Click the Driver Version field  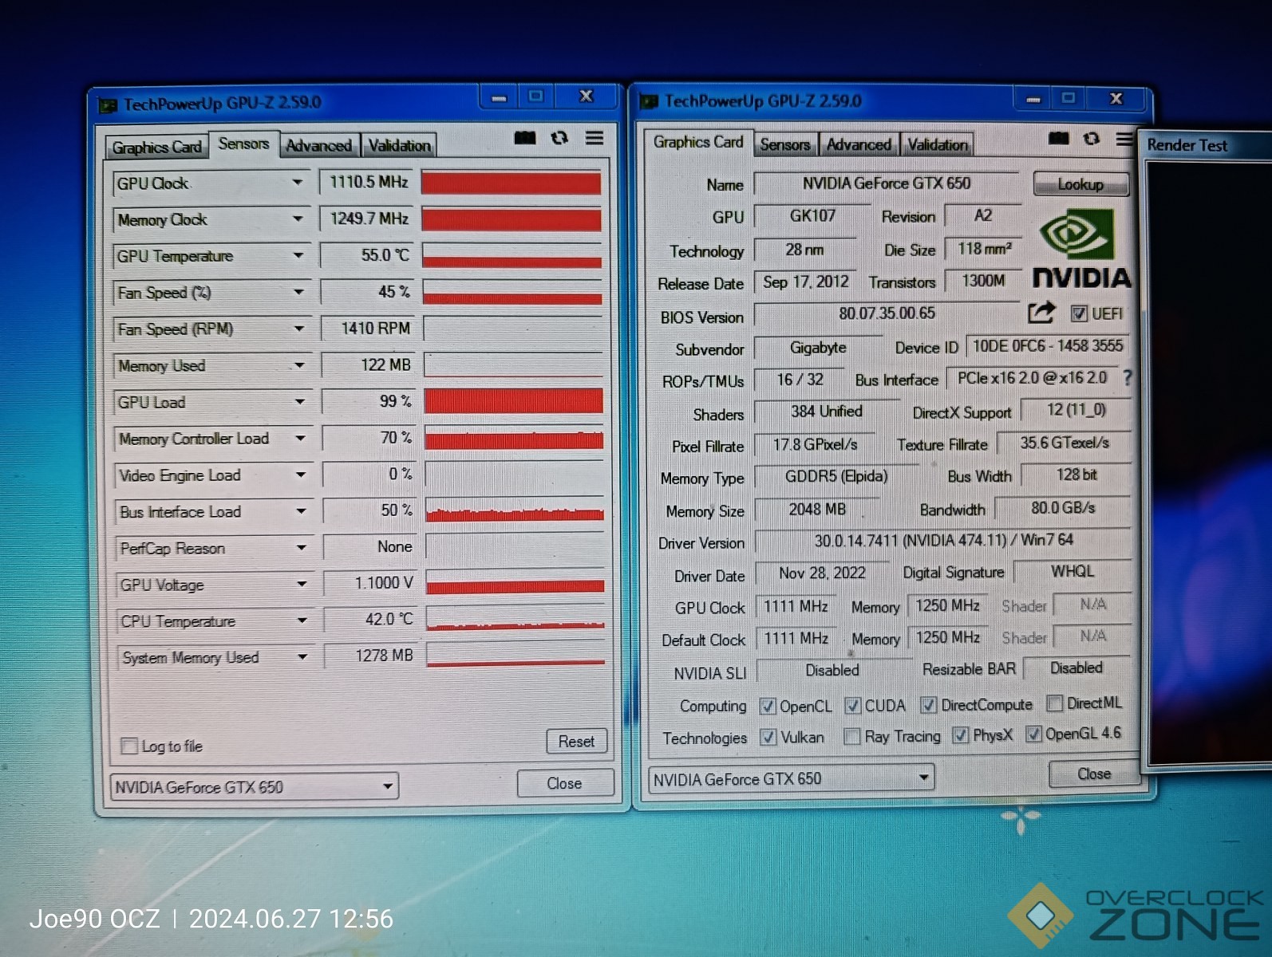point(943,541)
